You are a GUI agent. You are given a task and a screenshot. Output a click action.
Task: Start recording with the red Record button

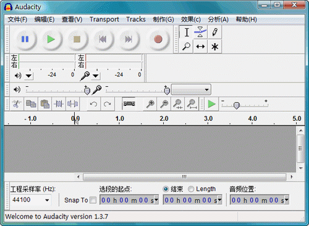(x=158, y=39)
